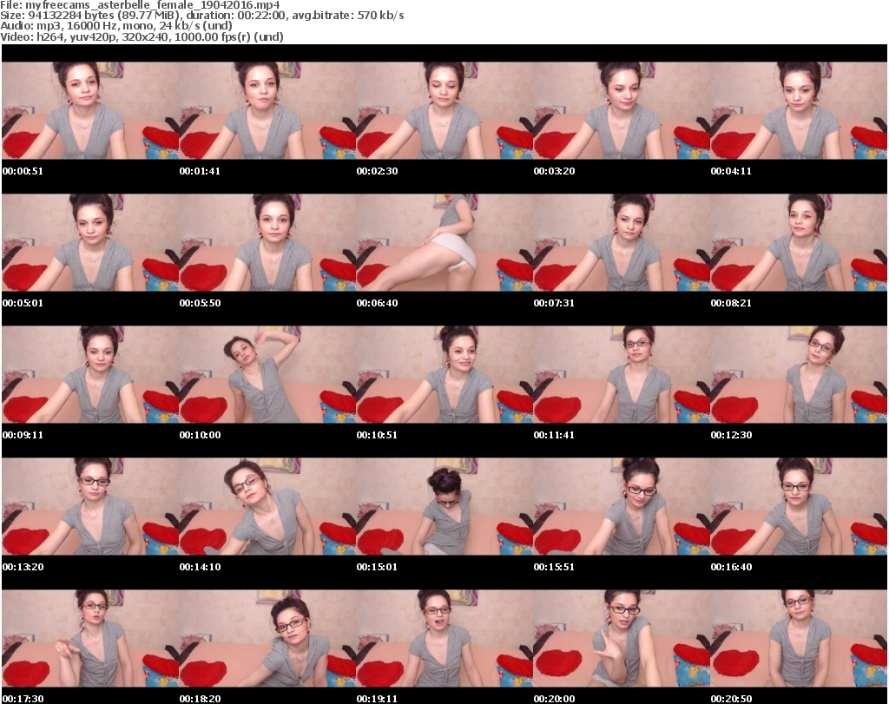Select the thumbnail frame at 00:04:11
The height and width of the screenshot is (704, 889).
[799, 110]
